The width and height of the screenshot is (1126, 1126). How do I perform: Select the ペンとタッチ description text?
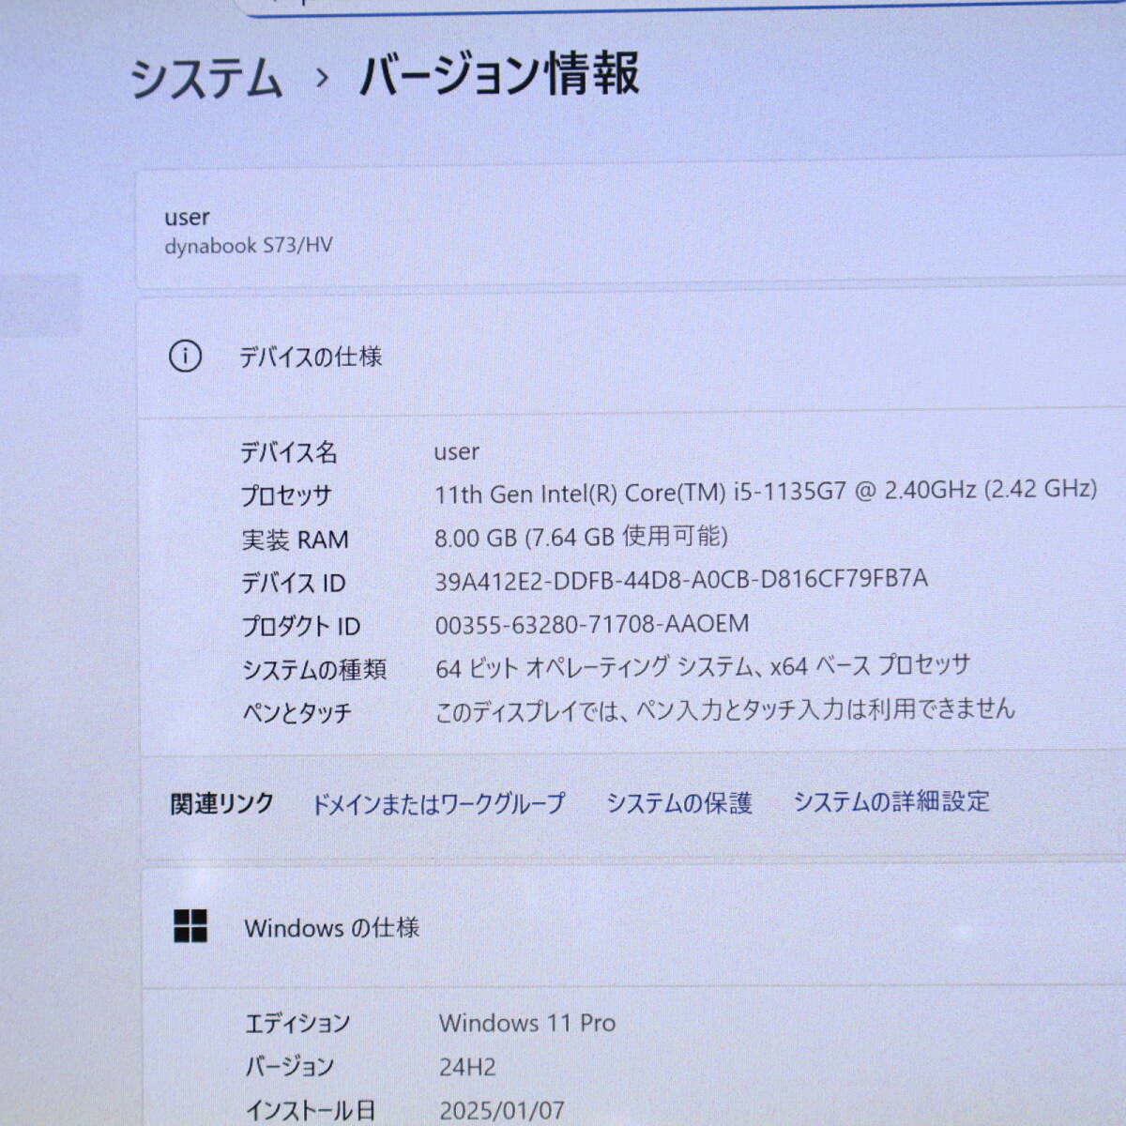click(x=725, y=710)
